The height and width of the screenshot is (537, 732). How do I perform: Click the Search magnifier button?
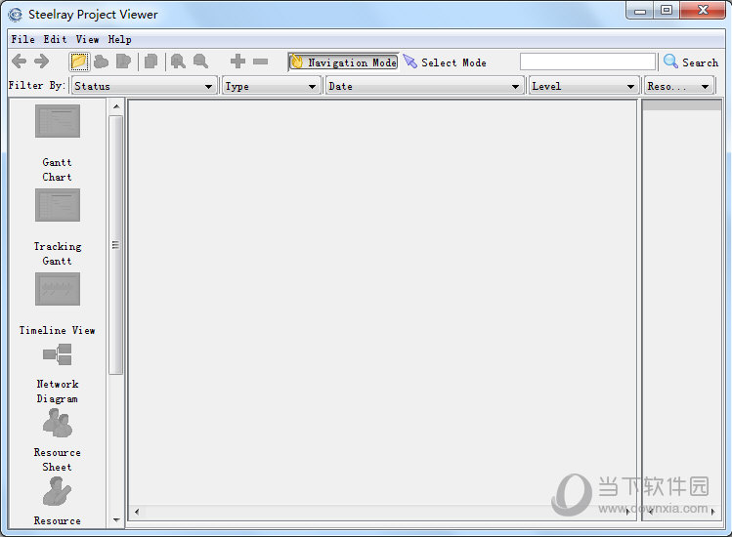[x=690, y=62]
